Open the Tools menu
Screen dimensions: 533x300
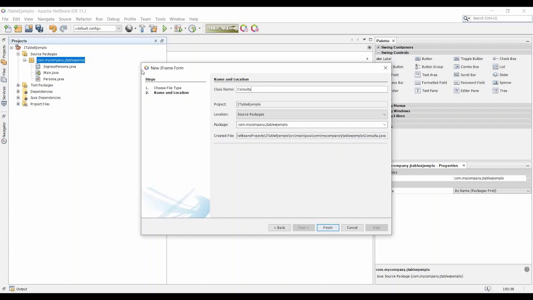[x=160, y=19]
